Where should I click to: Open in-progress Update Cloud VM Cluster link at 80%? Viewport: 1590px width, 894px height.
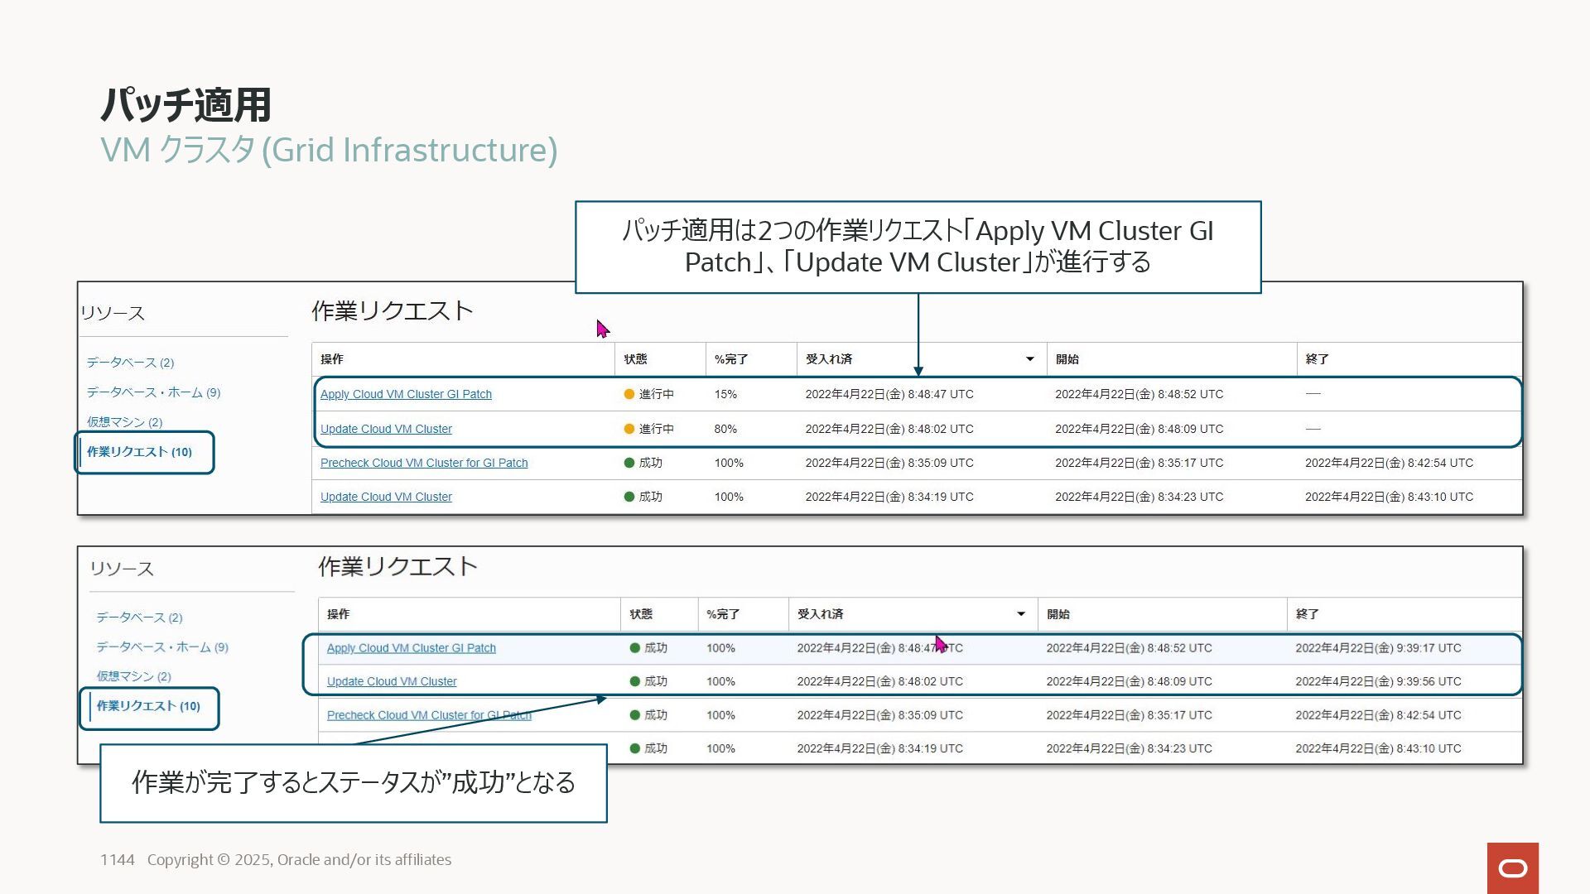(386, 429)
